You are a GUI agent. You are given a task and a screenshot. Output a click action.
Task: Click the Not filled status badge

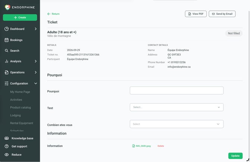(234, 33)
